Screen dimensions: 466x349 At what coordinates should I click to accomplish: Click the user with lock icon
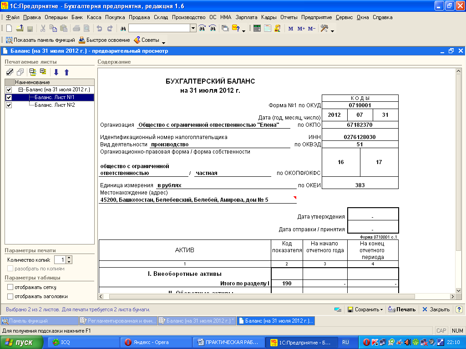click(278, 29)
